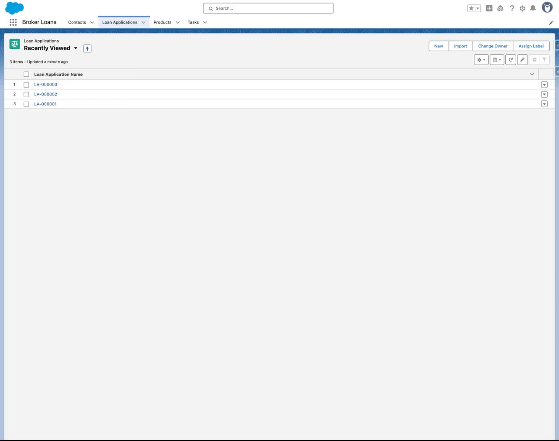Open the App Launcher grid icon

13,22
